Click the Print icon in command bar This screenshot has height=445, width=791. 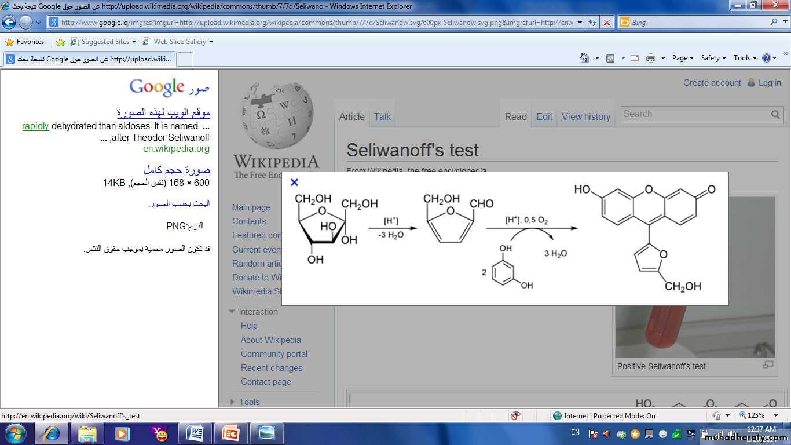click(x=651, y=58)
